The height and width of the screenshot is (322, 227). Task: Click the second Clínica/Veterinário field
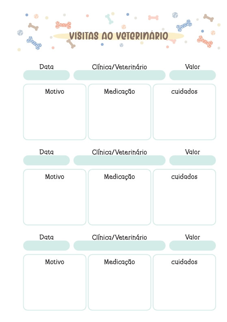119,160
